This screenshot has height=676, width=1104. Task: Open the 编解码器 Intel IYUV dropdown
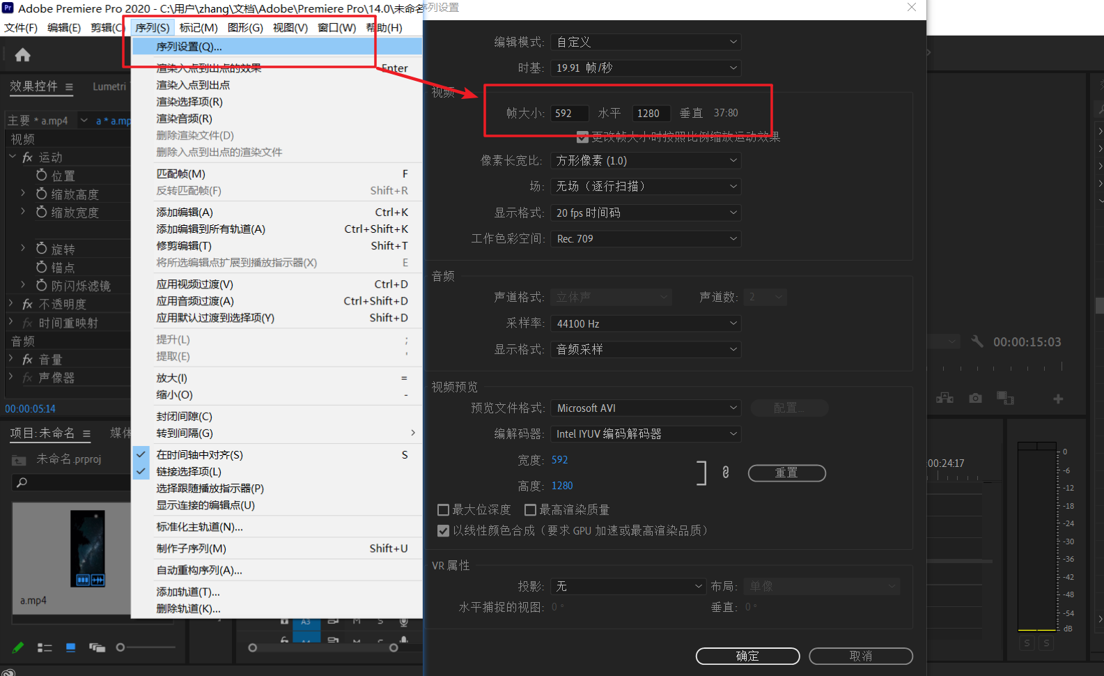(646, 433)
